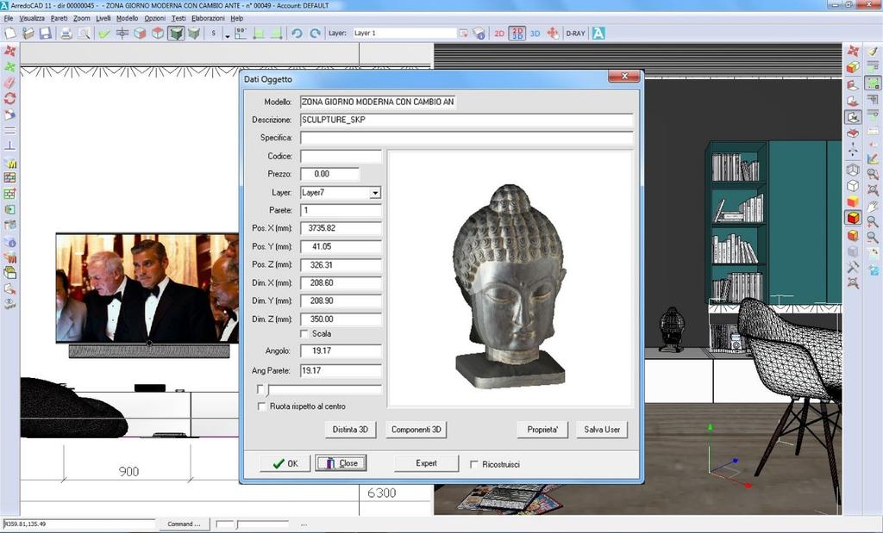Open the Visualizza menu

[x=32, y=18]
